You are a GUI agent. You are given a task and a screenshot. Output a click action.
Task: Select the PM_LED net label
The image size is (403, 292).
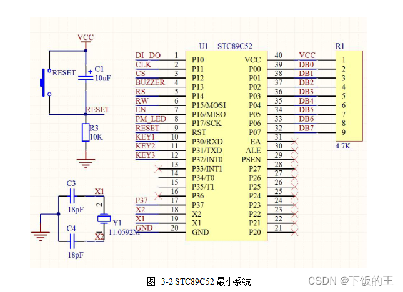151,119
